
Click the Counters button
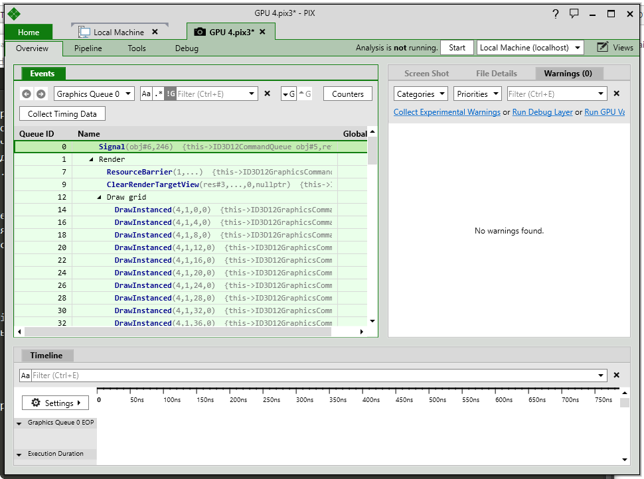(x=348, y=94)
